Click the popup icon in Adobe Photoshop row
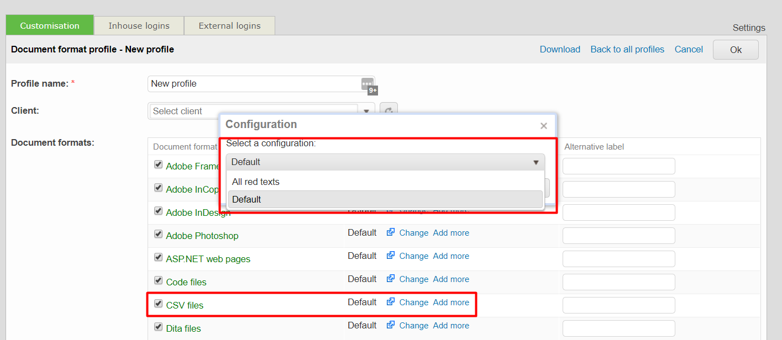 pyautogui.click(x=391, y=233)
